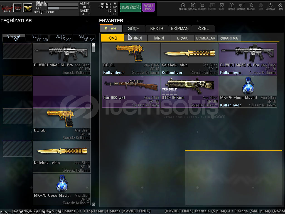The width and height of the screenshot is (285, 214).
Task: Click the WOLF PASS button
Action: tap(149, 8)
